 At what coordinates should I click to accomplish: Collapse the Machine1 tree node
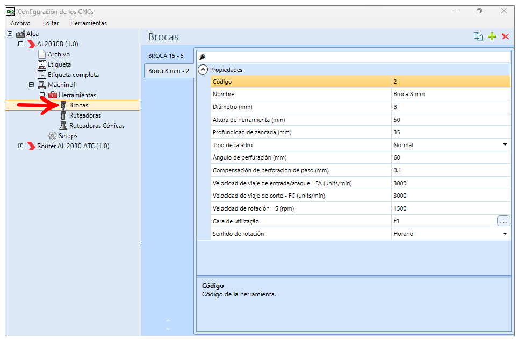[x=31, y=85]
